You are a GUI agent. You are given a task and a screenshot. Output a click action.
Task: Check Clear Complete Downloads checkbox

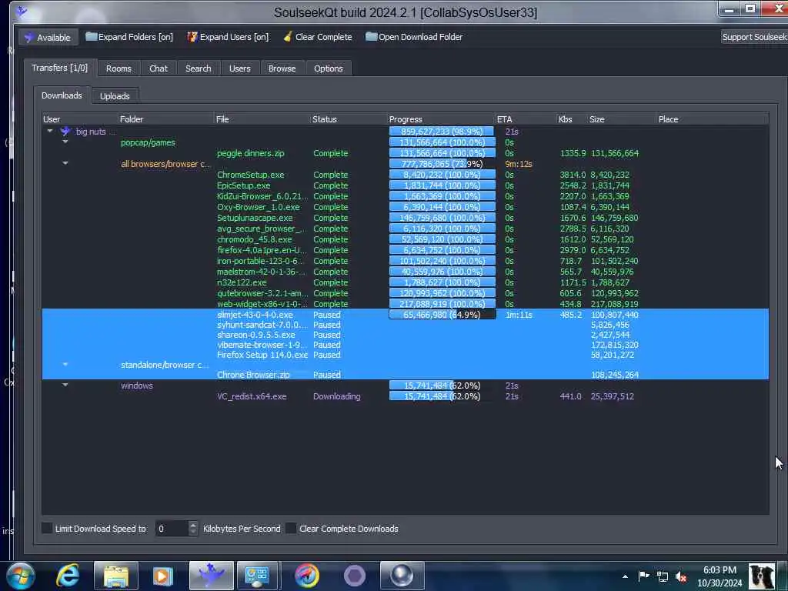click(x=290, y=528)
